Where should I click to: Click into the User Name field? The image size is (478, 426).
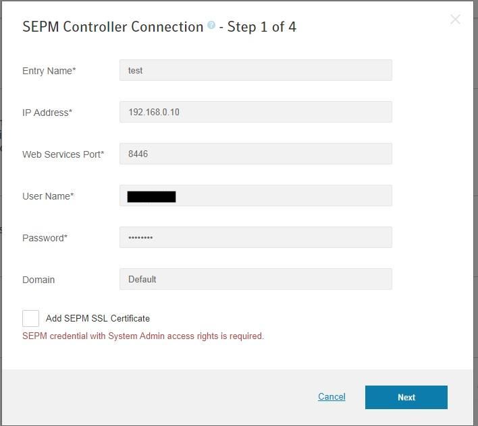point(255,195)
